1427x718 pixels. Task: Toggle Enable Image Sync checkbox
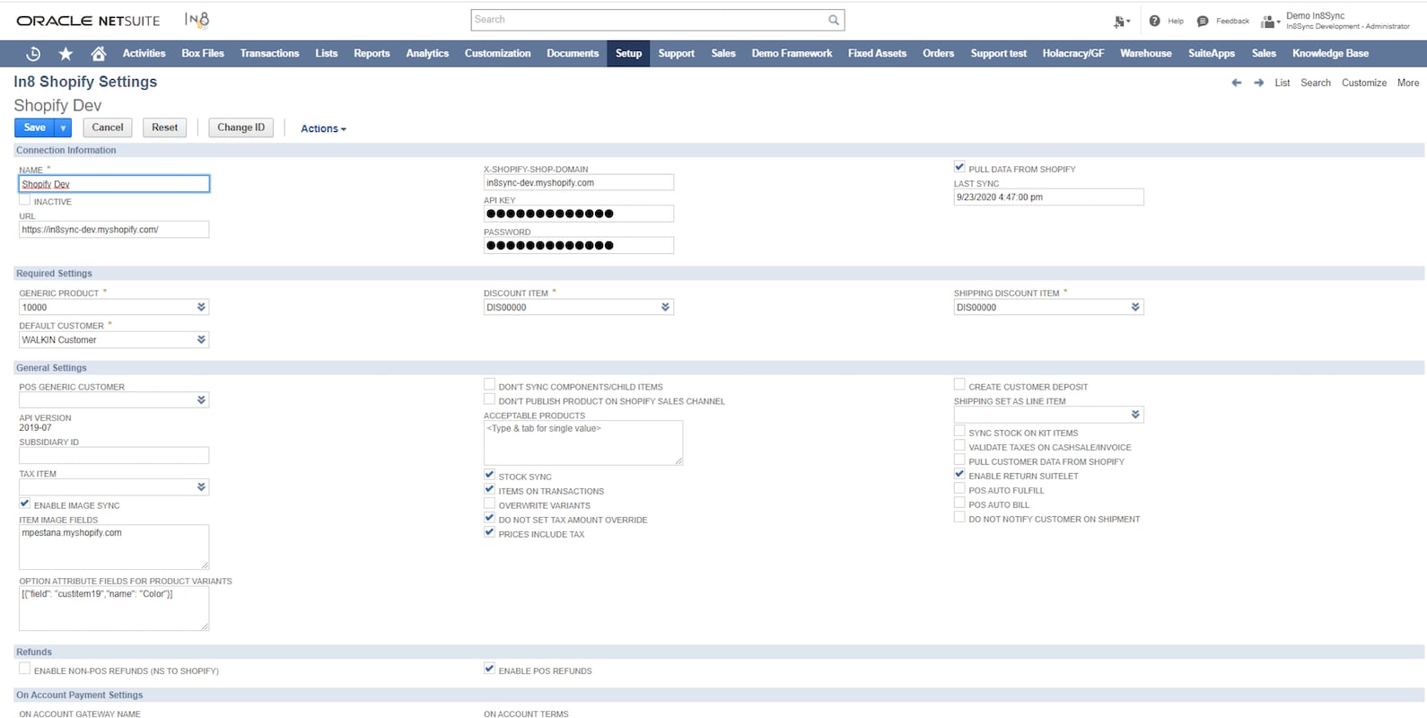[x=24, y=503]
